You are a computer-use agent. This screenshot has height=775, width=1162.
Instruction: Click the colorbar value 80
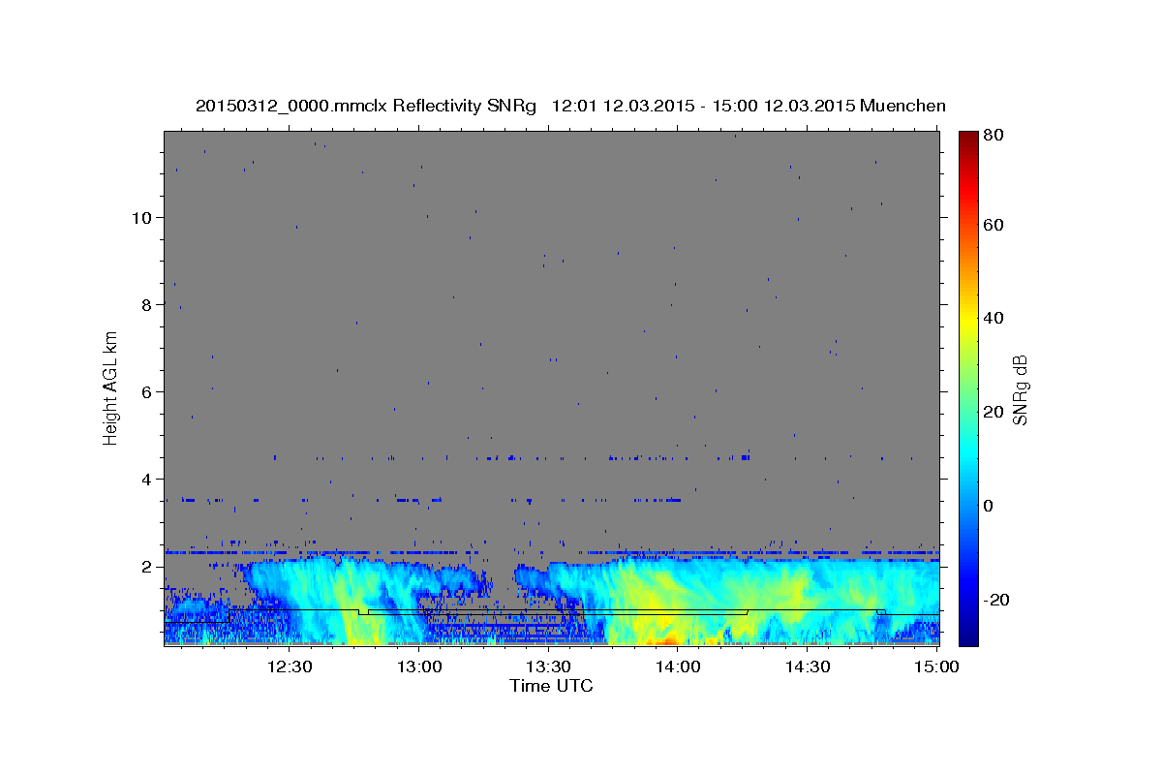point(993,137)
